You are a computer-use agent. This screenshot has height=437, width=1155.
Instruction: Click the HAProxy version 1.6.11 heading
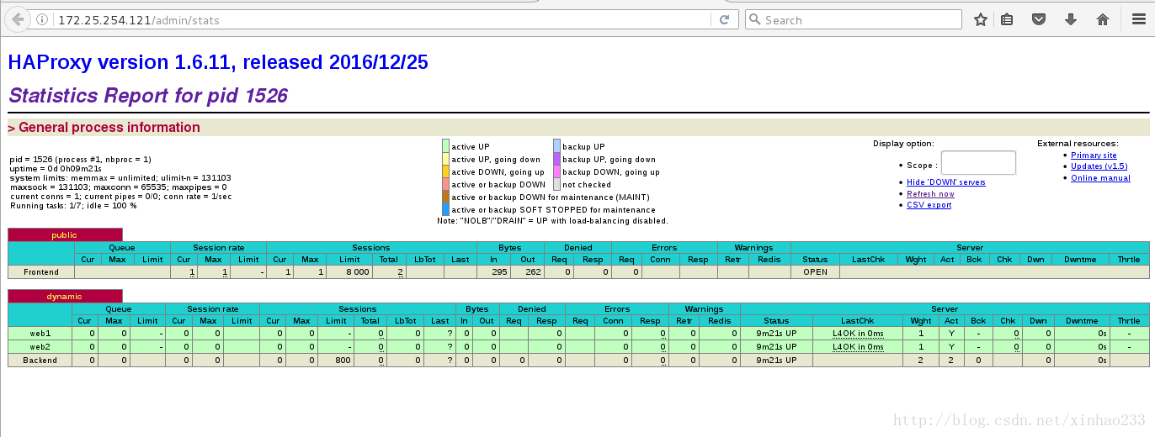tap(218, 62)
